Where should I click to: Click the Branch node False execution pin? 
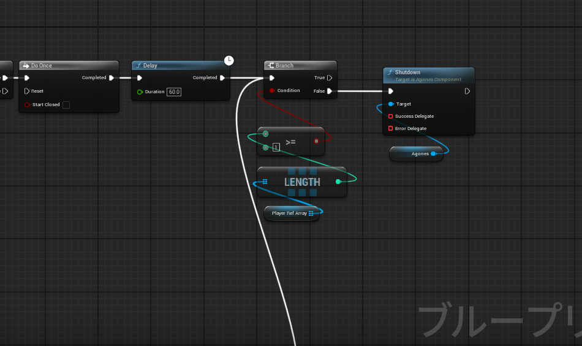(330, 91)
